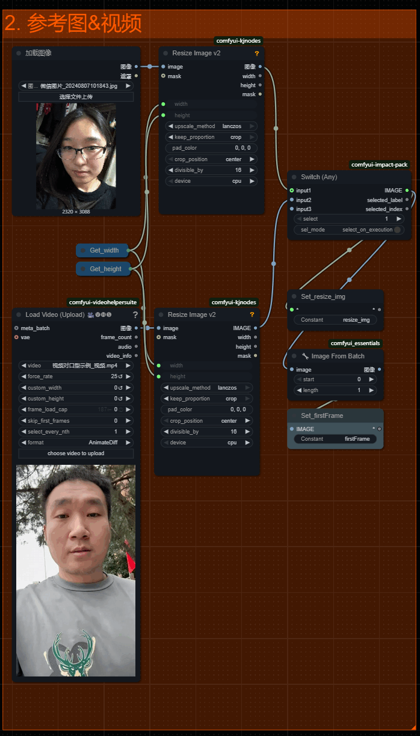
Task: Collapse the Image From Batch node dot
Action: coord(294,356)
